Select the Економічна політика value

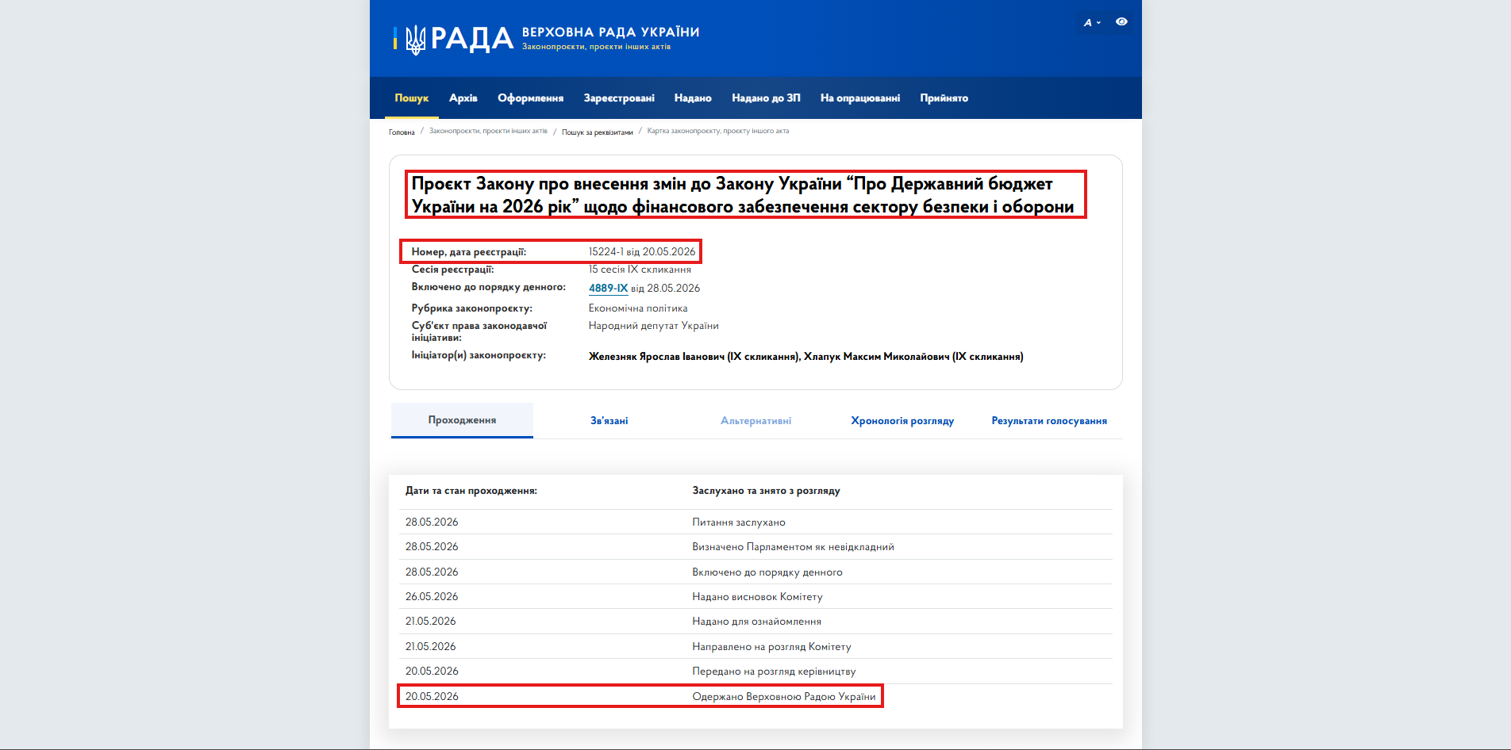click(638, 308)
